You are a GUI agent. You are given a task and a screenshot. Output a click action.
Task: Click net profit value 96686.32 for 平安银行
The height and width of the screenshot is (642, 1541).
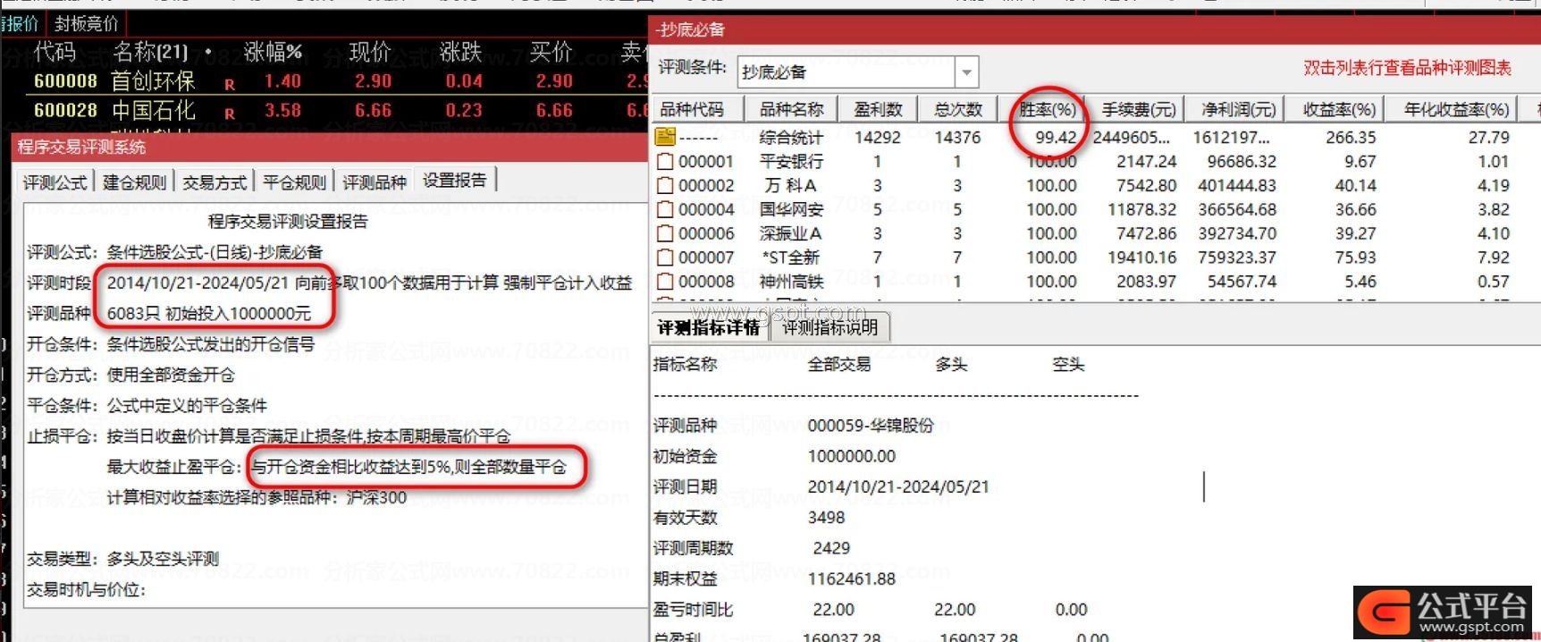[1242, 161]
